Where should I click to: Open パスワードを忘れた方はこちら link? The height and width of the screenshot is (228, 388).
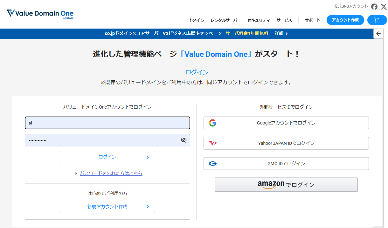(x=111, y=173)
